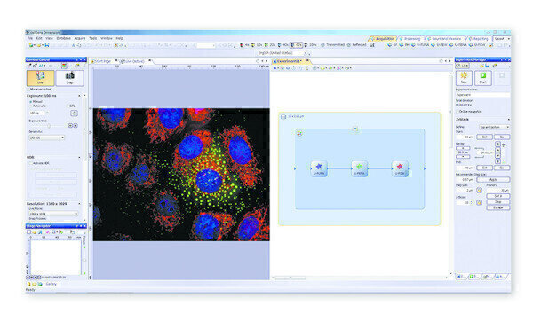The height and width of the screenshot is (321, 533).
Task: Toggle the Online navigation checkbox
Action: tap(457, 112)
